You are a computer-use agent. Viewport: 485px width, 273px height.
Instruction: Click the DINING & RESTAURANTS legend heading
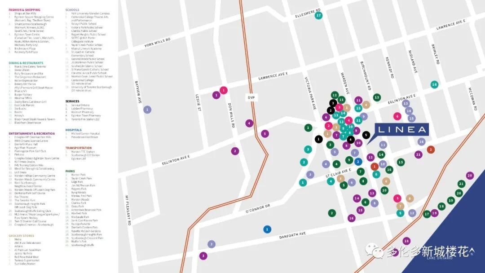point(26,63)
